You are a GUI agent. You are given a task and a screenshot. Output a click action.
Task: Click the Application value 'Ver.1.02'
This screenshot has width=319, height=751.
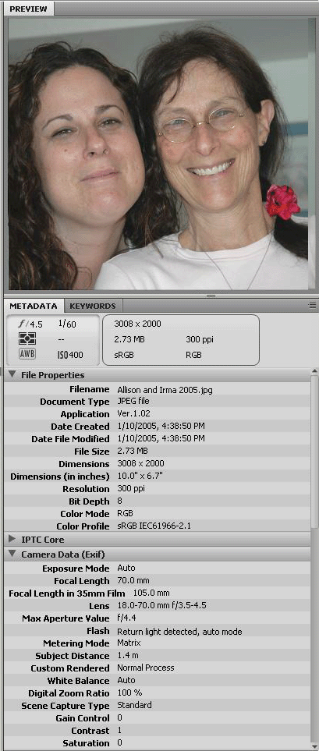click(x=133, y=414)
